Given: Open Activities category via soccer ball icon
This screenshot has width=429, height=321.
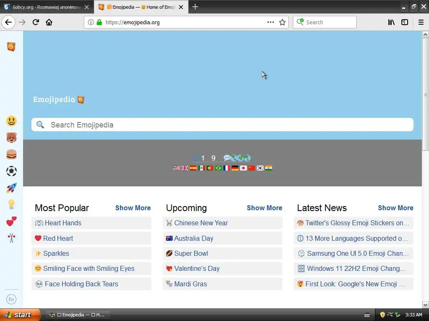Looking at the screenshot, I should coord(11,171).
